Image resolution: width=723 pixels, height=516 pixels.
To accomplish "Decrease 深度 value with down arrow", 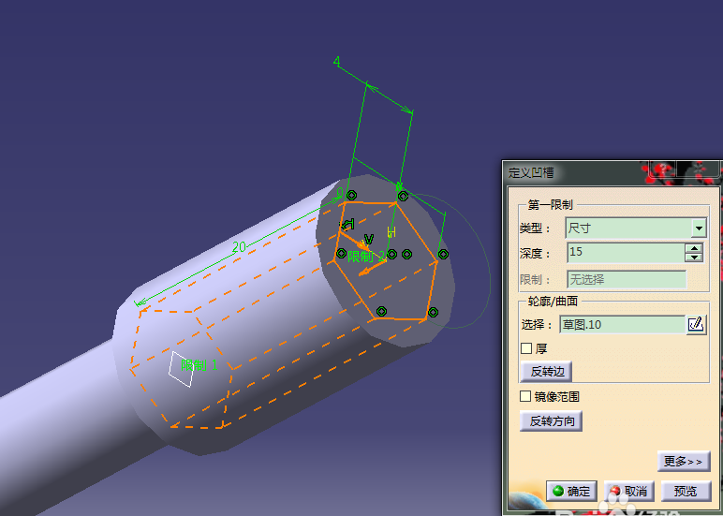I will coord(694,258).
